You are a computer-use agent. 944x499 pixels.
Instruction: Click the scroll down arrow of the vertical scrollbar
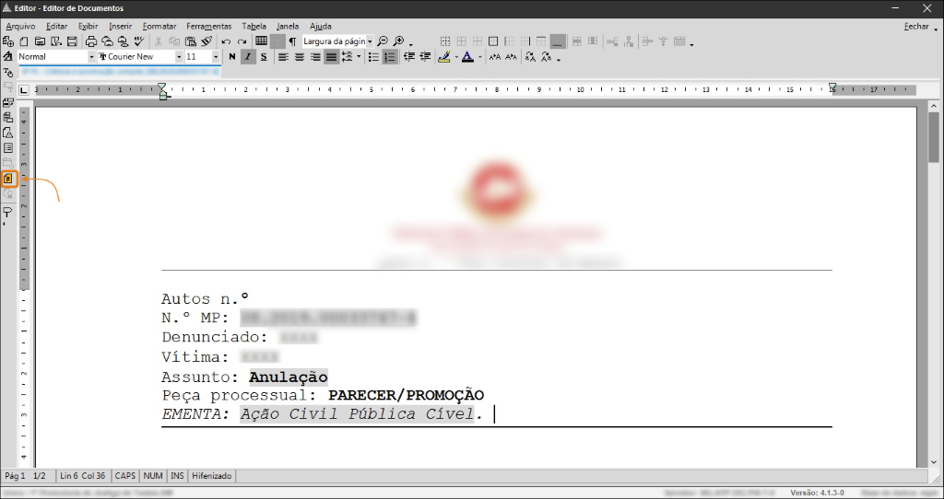click(934, 462)
